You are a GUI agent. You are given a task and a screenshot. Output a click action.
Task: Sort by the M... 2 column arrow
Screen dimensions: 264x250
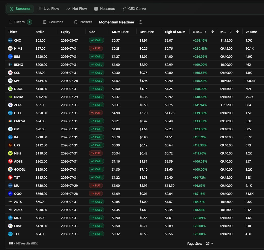click(237, 32)
